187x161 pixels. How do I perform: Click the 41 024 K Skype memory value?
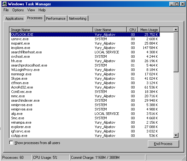151,78
